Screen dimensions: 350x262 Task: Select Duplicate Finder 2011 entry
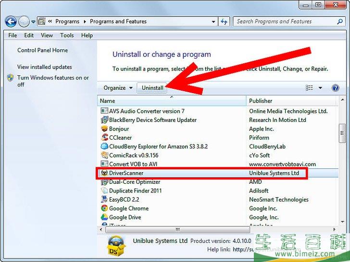pos(218,191)
